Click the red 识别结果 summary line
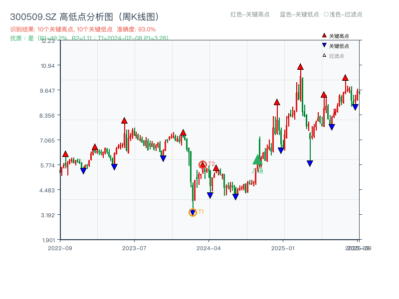Image resolution: width=399 pixels, height=299 pixels. (83, 29)
